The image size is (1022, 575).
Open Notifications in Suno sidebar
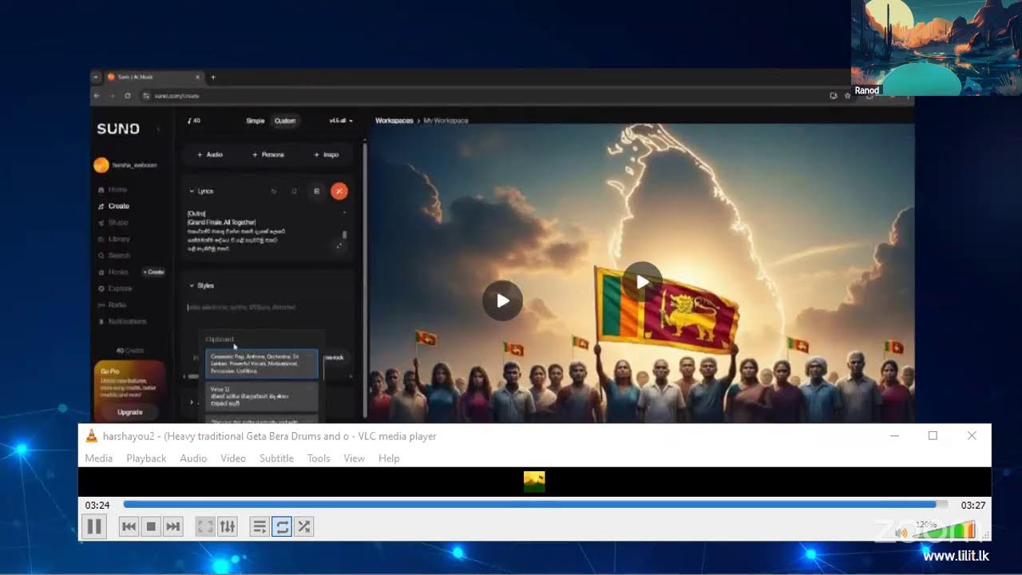pos(122,321)
